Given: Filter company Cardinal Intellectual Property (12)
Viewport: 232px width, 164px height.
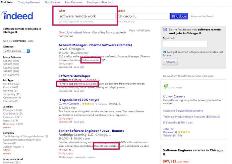Looking at the screenshot, I should click(x=22, y=140).
